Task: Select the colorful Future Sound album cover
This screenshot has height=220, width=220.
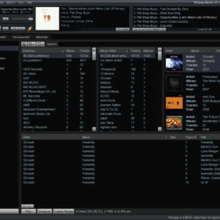Action: tap(174, 123)
